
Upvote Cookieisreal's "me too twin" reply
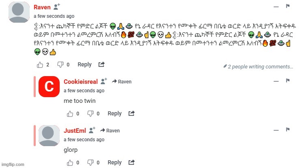[70, 114]
